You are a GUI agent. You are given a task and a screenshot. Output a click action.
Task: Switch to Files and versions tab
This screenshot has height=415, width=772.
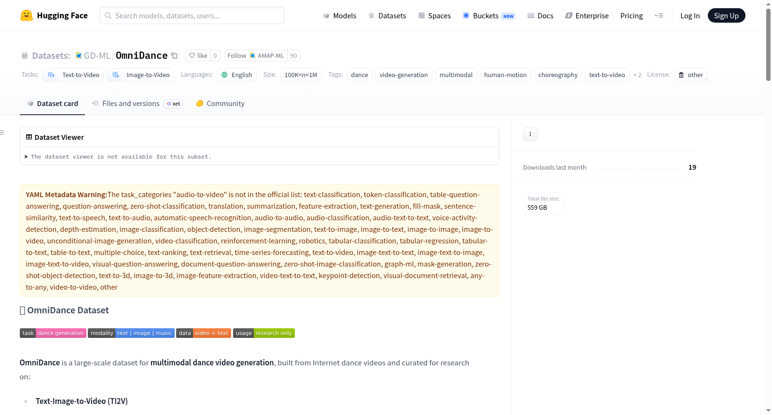point(137,104)
